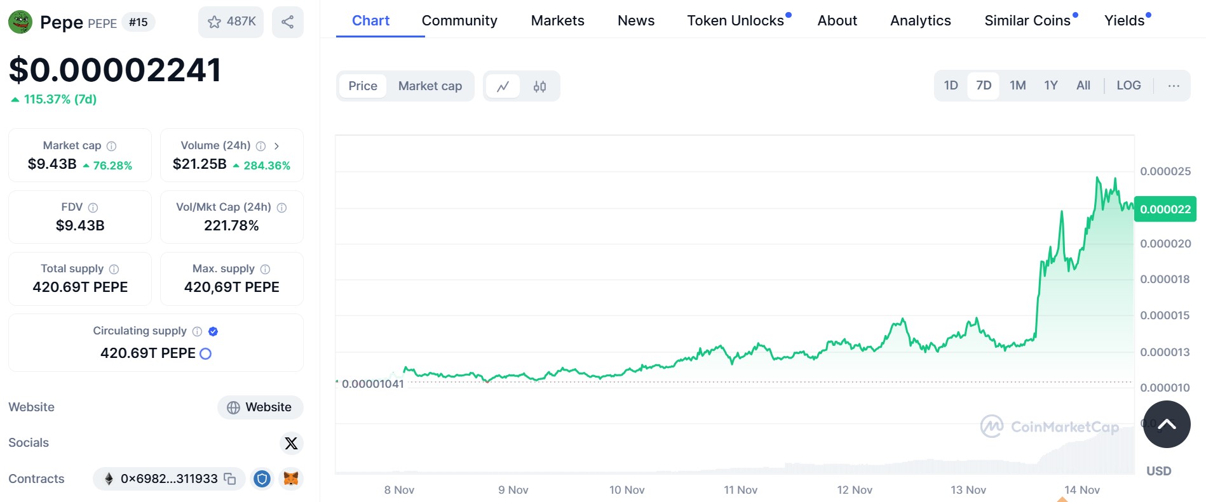Click the 0.00001041 baseline price label
Screen dimensions: 1206x502
point(373,384)
